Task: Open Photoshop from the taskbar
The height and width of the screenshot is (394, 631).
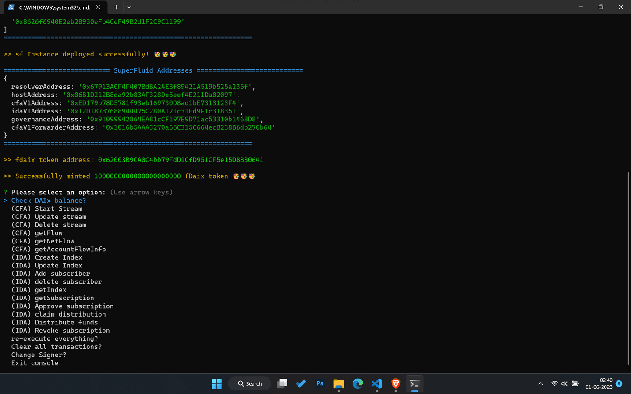Action: pos(320,384)
